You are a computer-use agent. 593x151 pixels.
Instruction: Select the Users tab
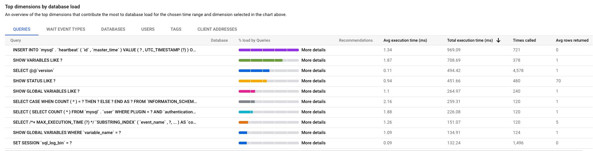pyautogui.click(x=148, y=29)
